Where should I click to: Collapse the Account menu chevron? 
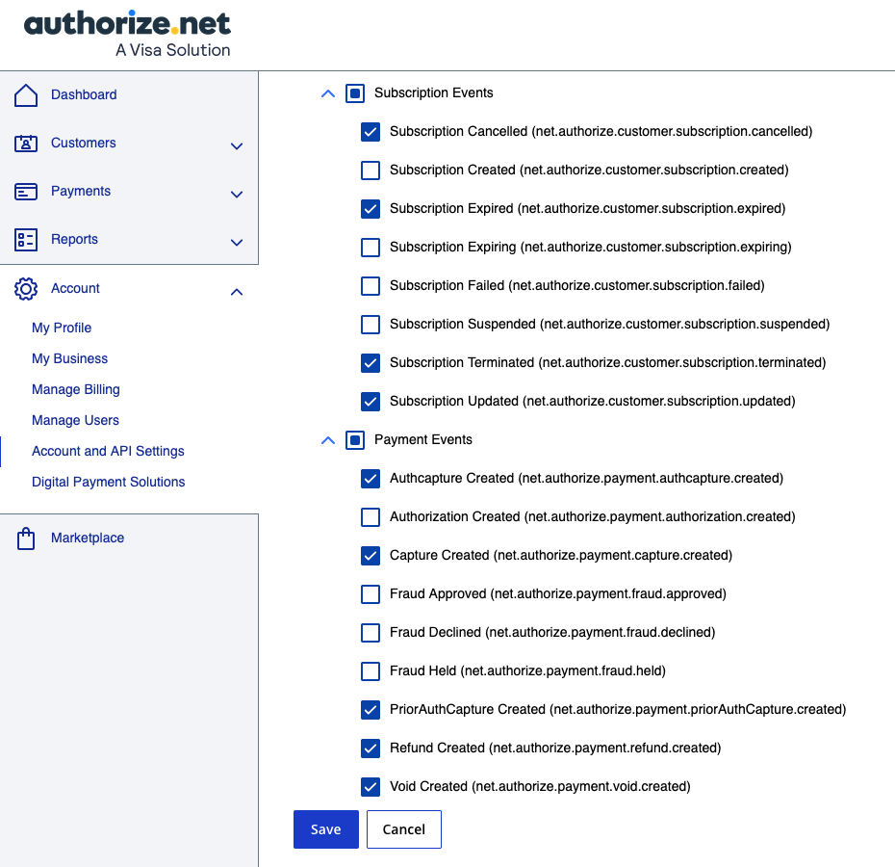(237, 292)
